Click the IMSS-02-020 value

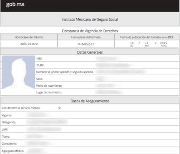(x=29, y=44)
